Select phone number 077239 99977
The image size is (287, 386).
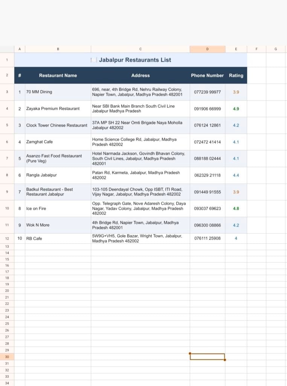point(207,92)
